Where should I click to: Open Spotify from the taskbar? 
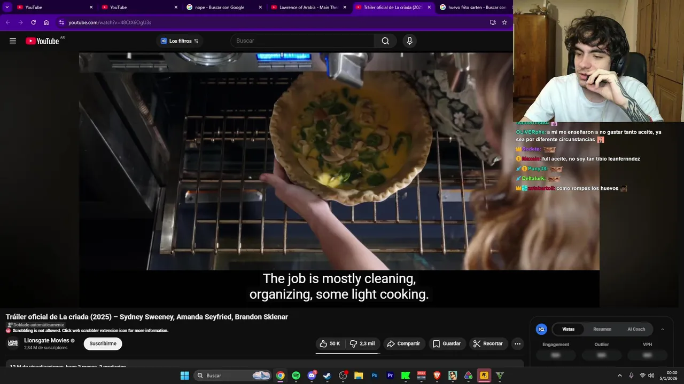pos(296,375)
